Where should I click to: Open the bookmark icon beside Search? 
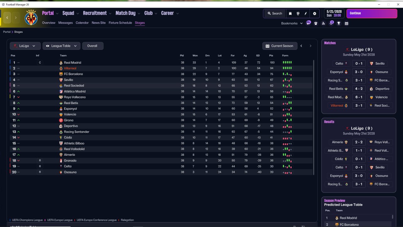pos(290,14)
